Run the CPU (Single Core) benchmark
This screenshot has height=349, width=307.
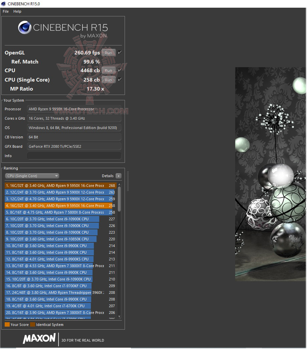[108, 80]
